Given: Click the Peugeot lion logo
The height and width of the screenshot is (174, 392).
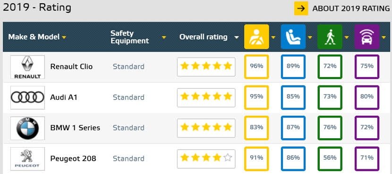Looking at the screenshot, I should 27,158.
